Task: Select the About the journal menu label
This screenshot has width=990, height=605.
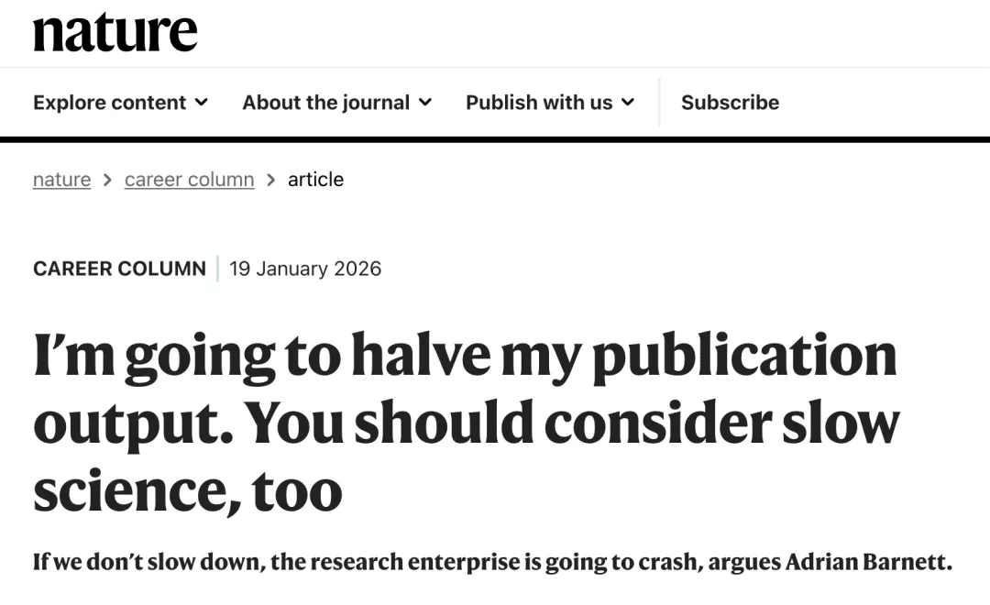Action: 325,103
